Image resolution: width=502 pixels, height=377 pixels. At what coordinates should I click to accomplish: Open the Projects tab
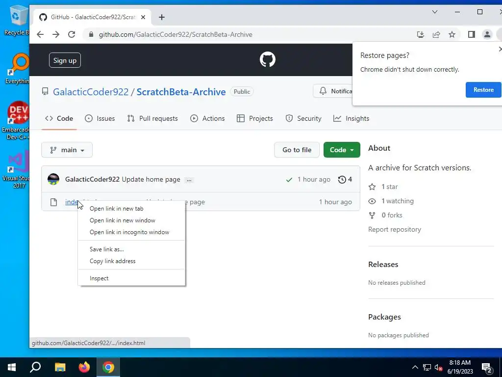pyautogui.click(x=254, y=119)
